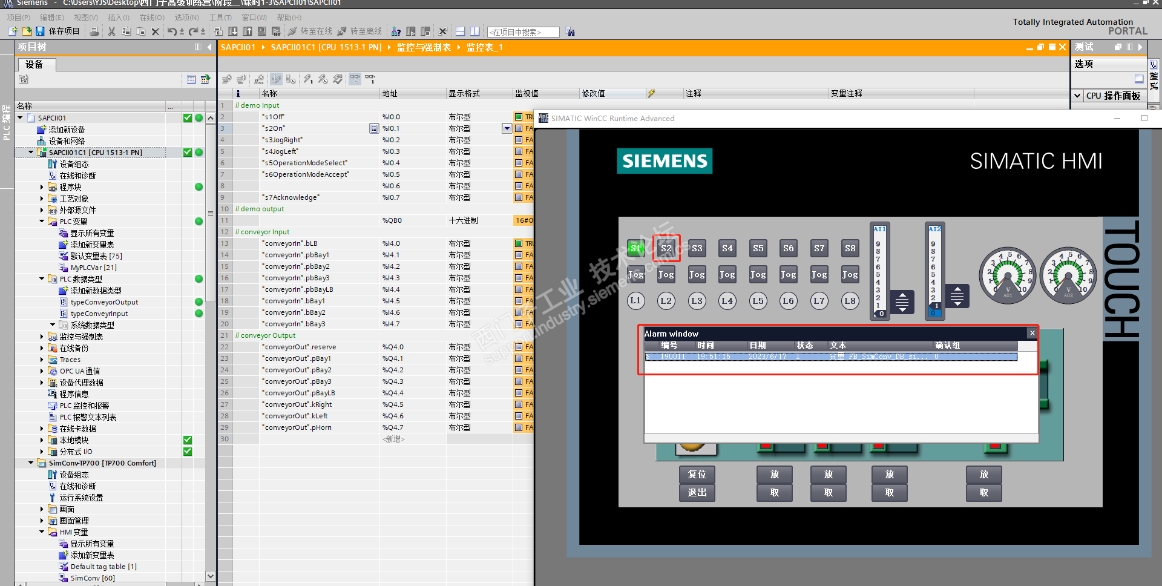Toggle the S2 switch on HMI
The width and height of the screenshot is (1162, 586).
tap(666, 248)
